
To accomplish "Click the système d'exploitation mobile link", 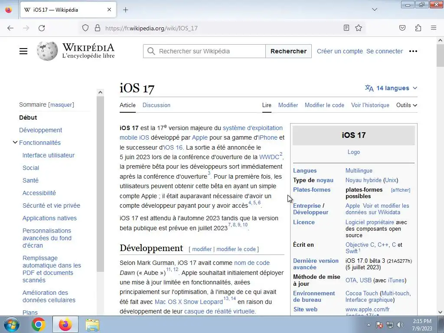I will 253,128.
